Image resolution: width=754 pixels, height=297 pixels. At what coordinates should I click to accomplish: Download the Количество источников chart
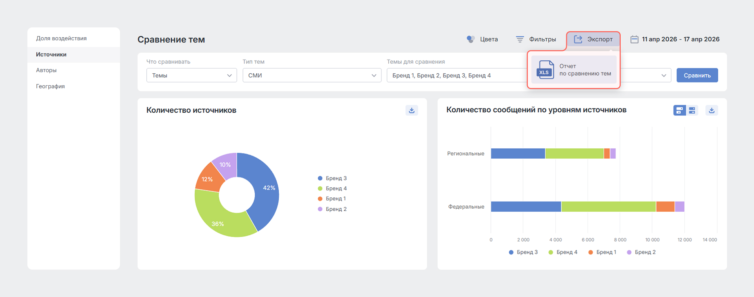[x=412, y=110]
